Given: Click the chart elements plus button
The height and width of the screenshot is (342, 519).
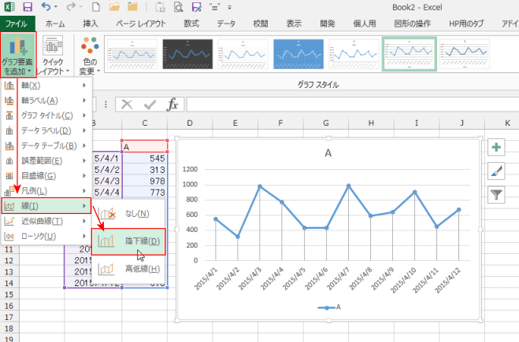Looking at the screenshot, I should (497, 147).
